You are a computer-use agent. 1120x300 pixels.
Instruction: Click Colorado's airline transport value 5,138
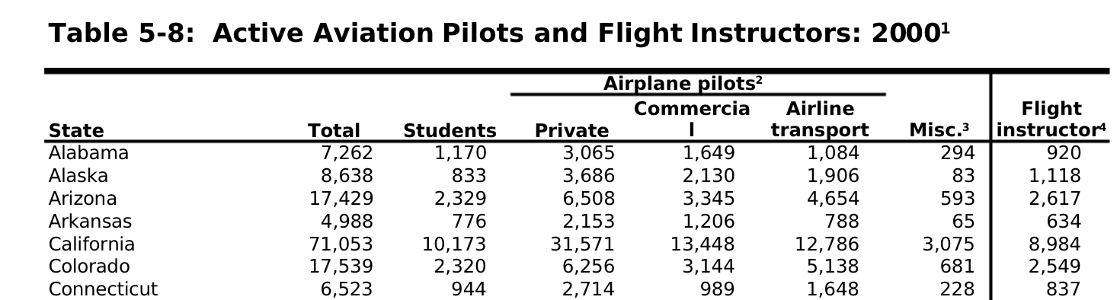(833, 266)
